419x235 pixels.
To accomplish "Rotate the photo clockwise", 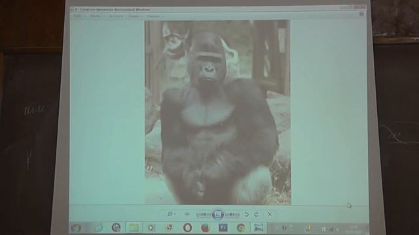I will point(256,214).
